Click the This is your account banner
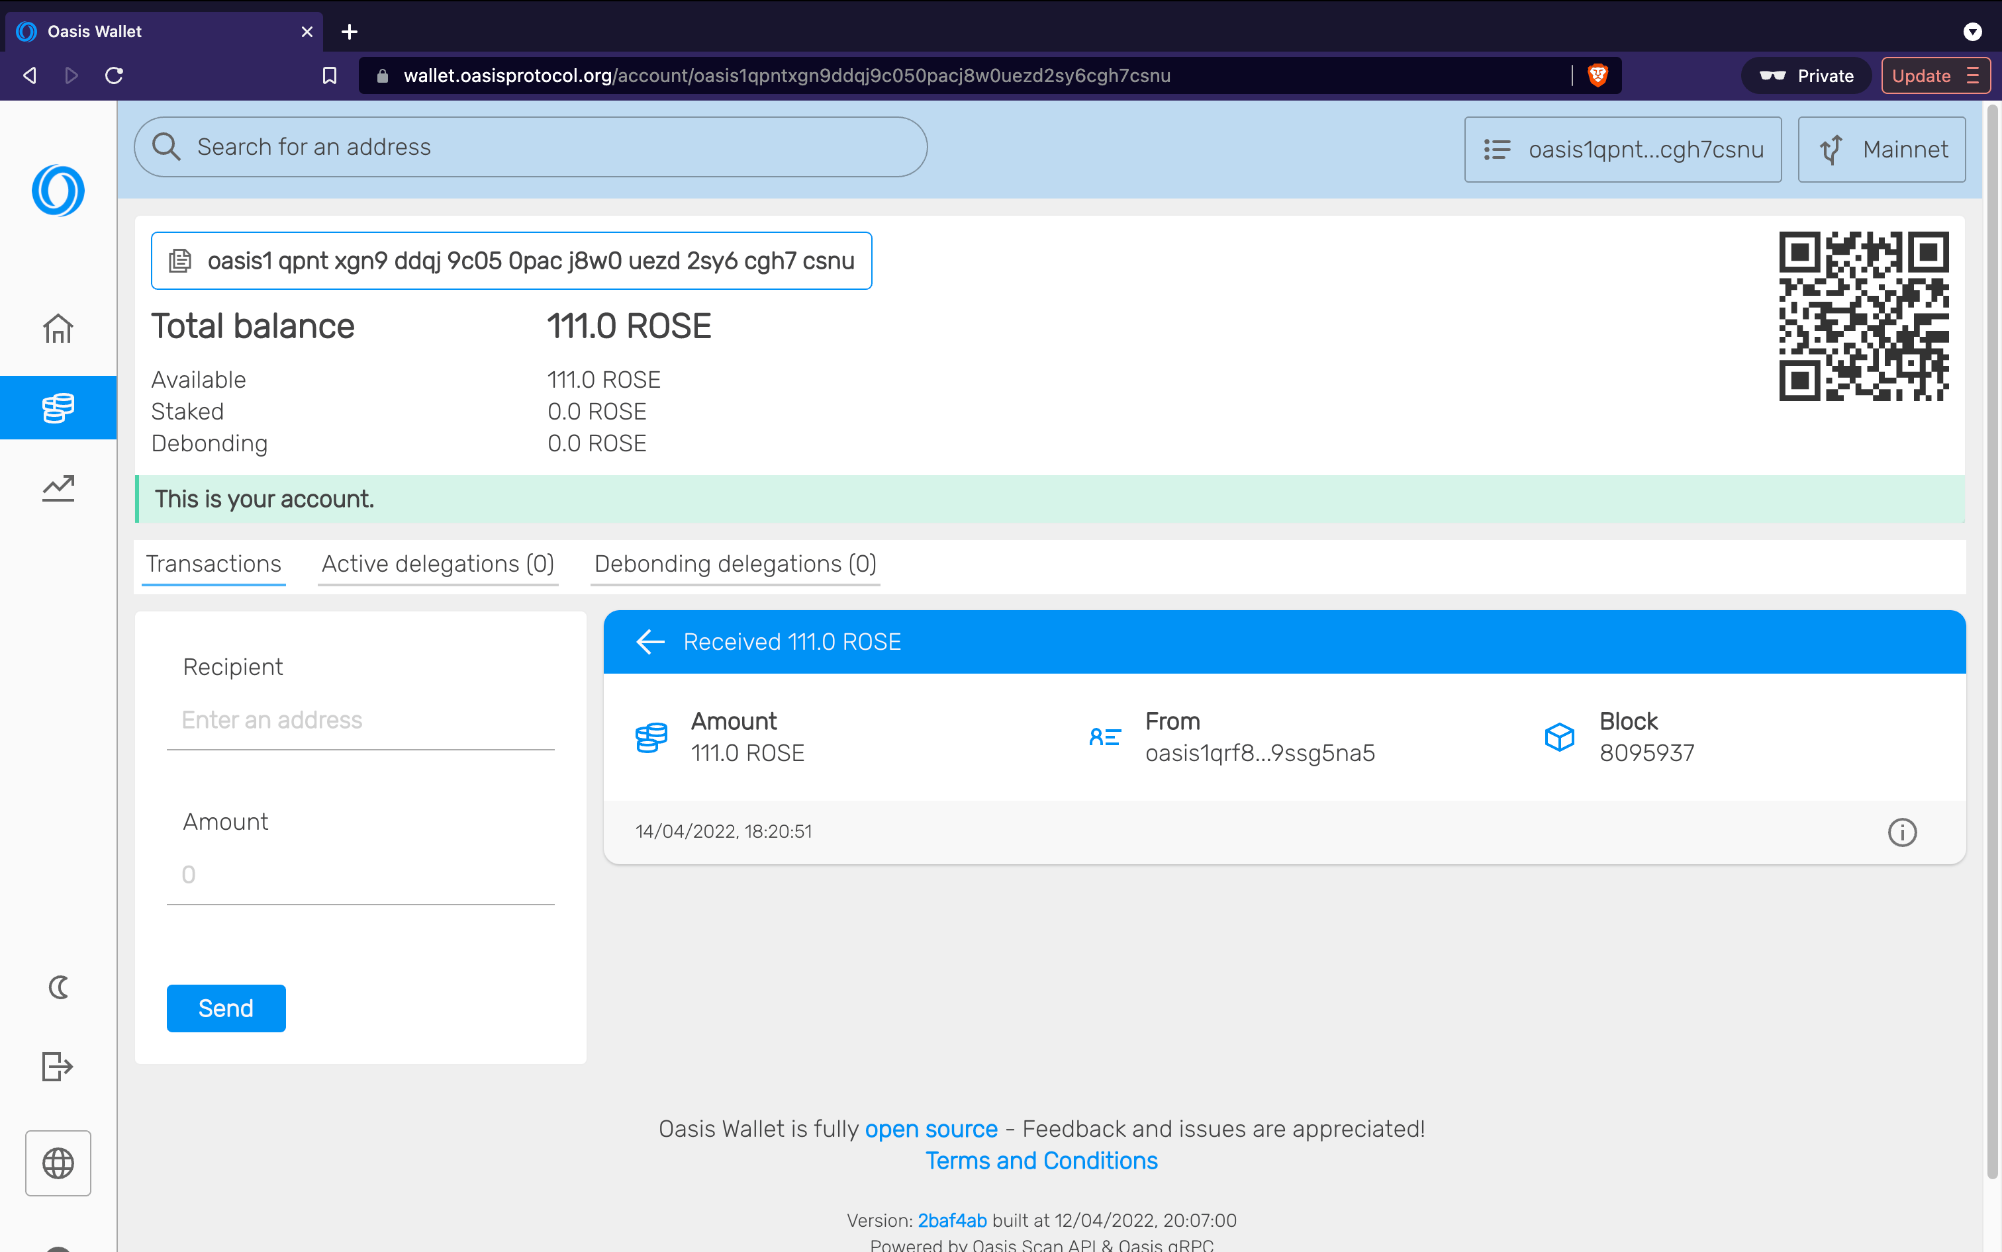 [x=1049, y=500]
